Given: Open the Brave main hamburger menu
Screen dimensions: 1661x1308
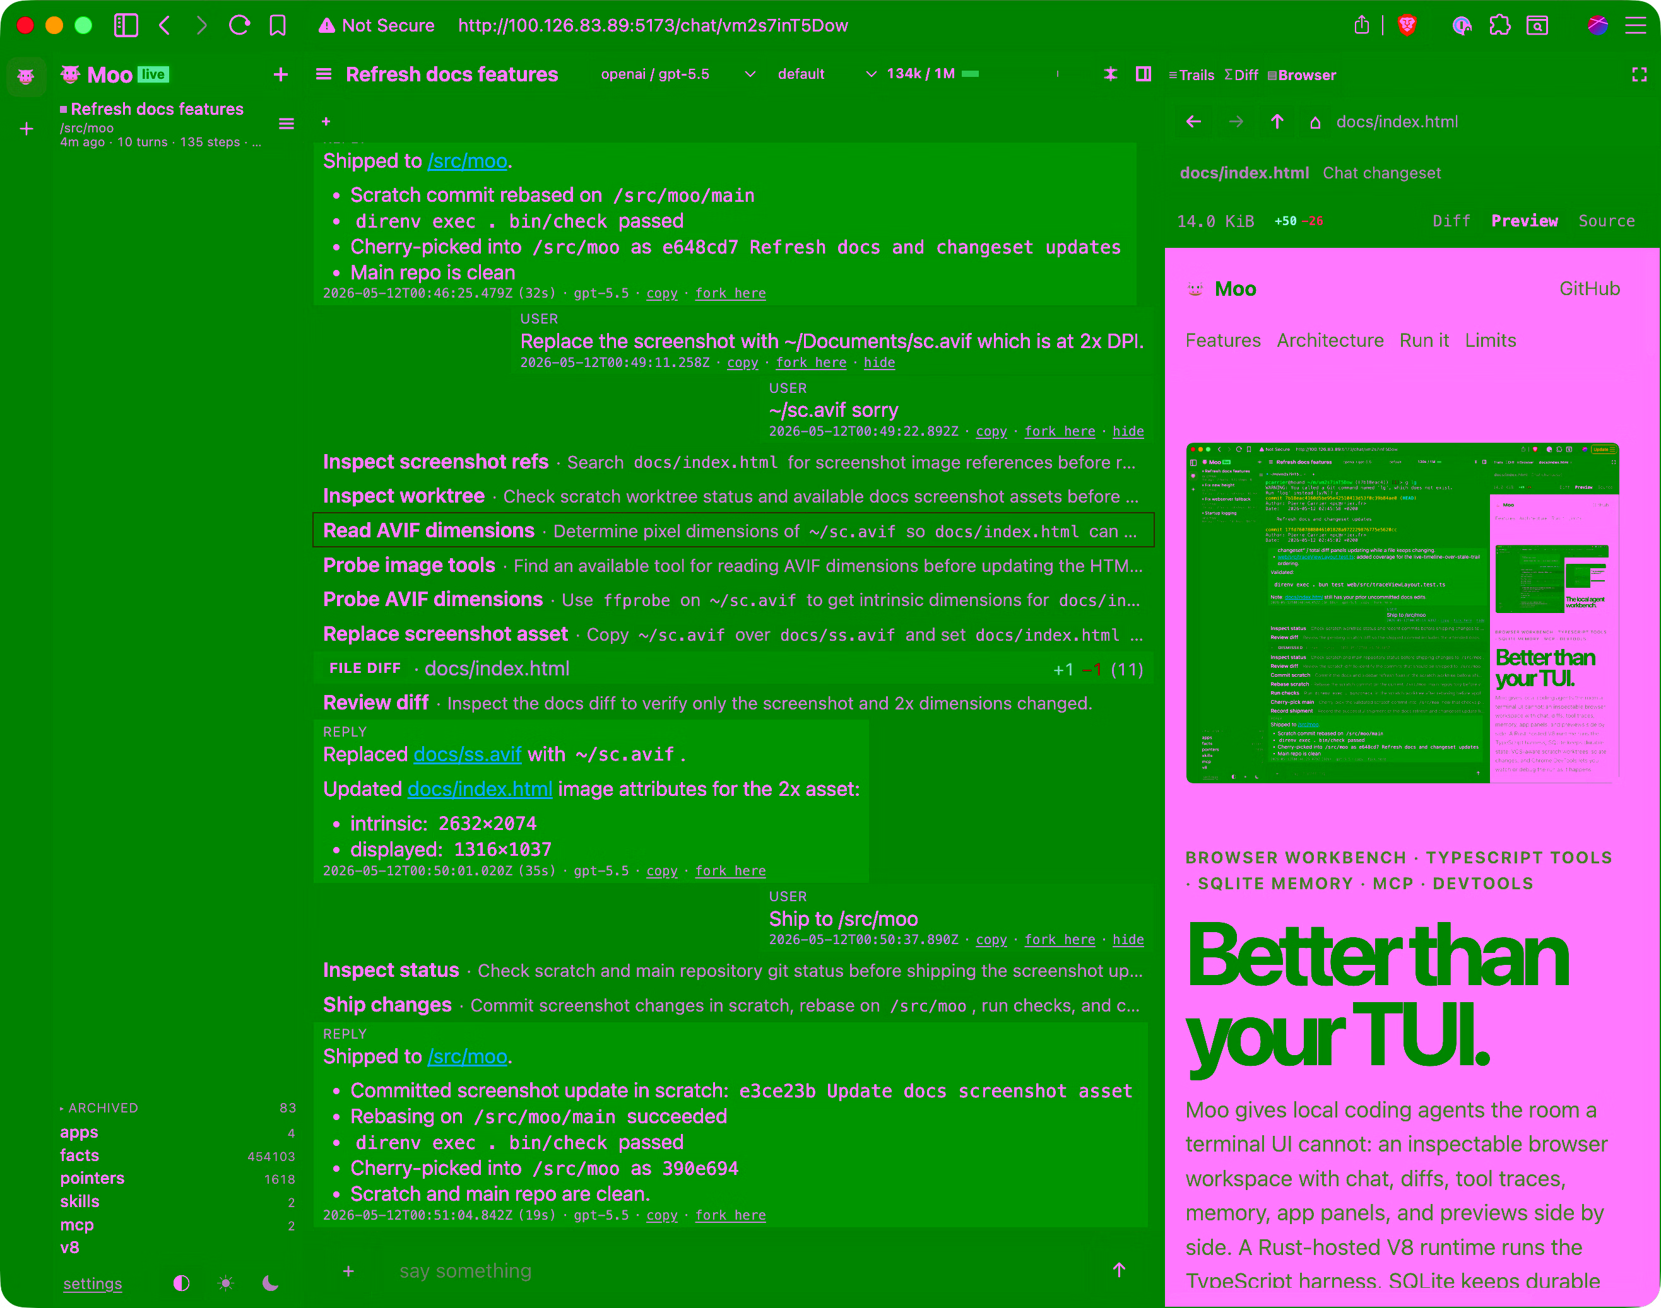Looking at the screenshot, I should 1635,25.
